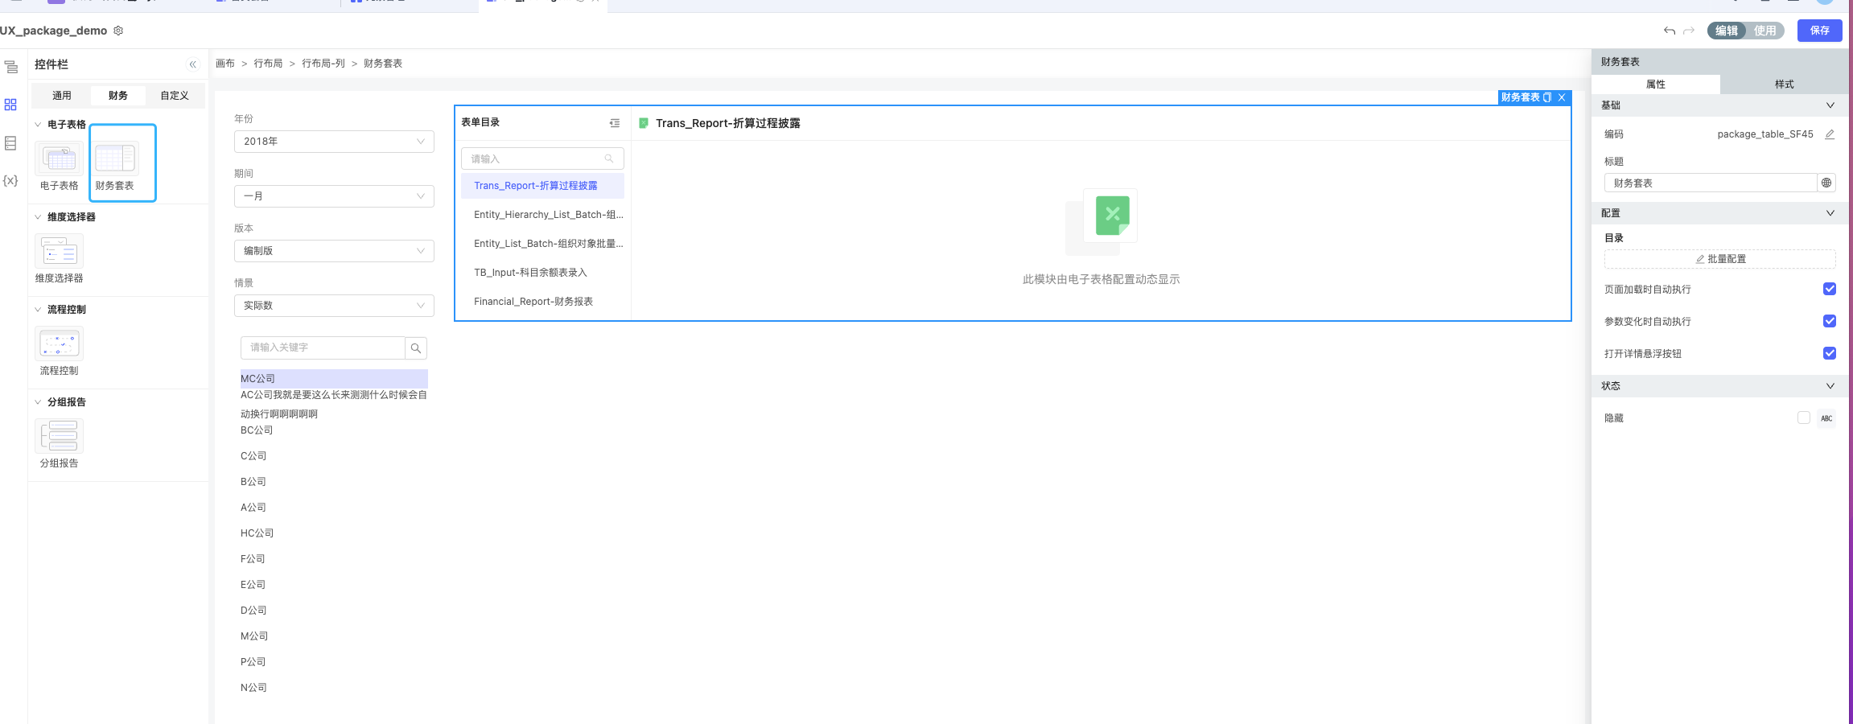The width and height of the screenshot is (1853, 724).
Task: Toggle 参数变化时自动执行 checkbox
Action: point(1829,321)
